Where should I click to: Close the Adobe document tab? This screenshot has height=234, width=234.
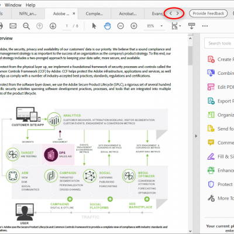pyautogui.click(x=74, y=13)
